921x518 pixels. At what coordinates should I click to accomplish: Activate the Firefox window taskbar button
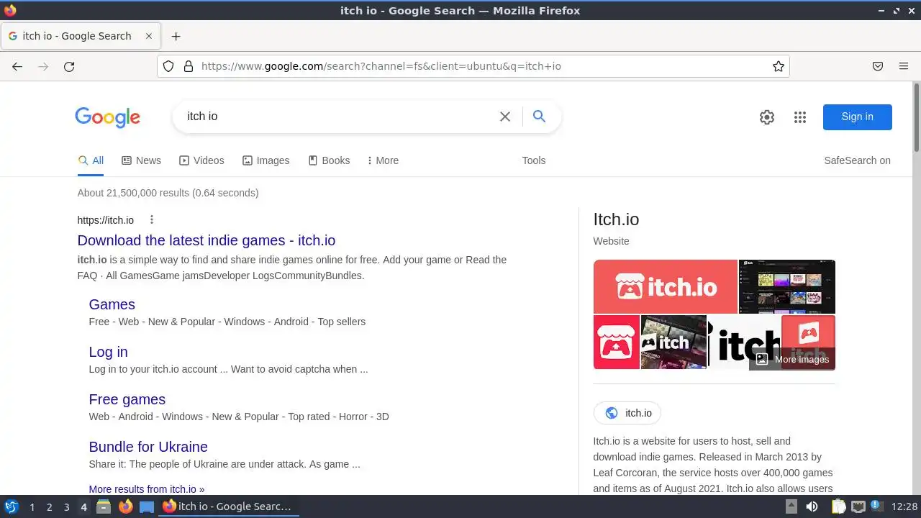227,507
